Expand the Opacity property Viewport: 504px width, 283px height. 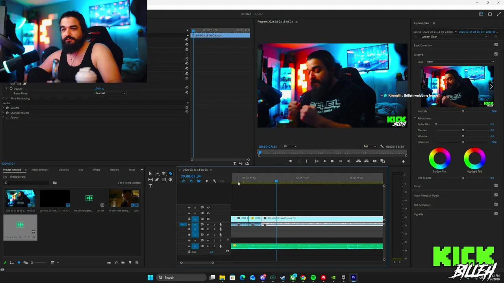6,88
